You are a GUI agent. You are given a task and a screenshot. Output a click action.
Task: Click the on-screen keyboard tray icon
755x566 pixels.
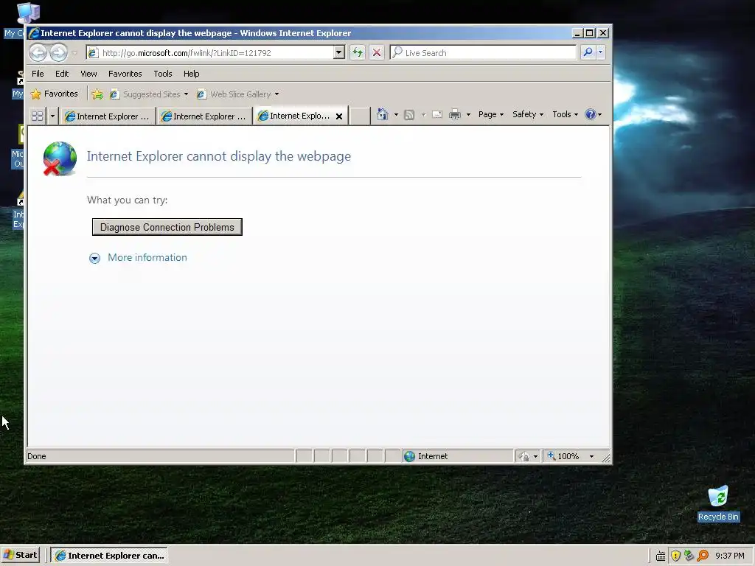tap(661, 556)
